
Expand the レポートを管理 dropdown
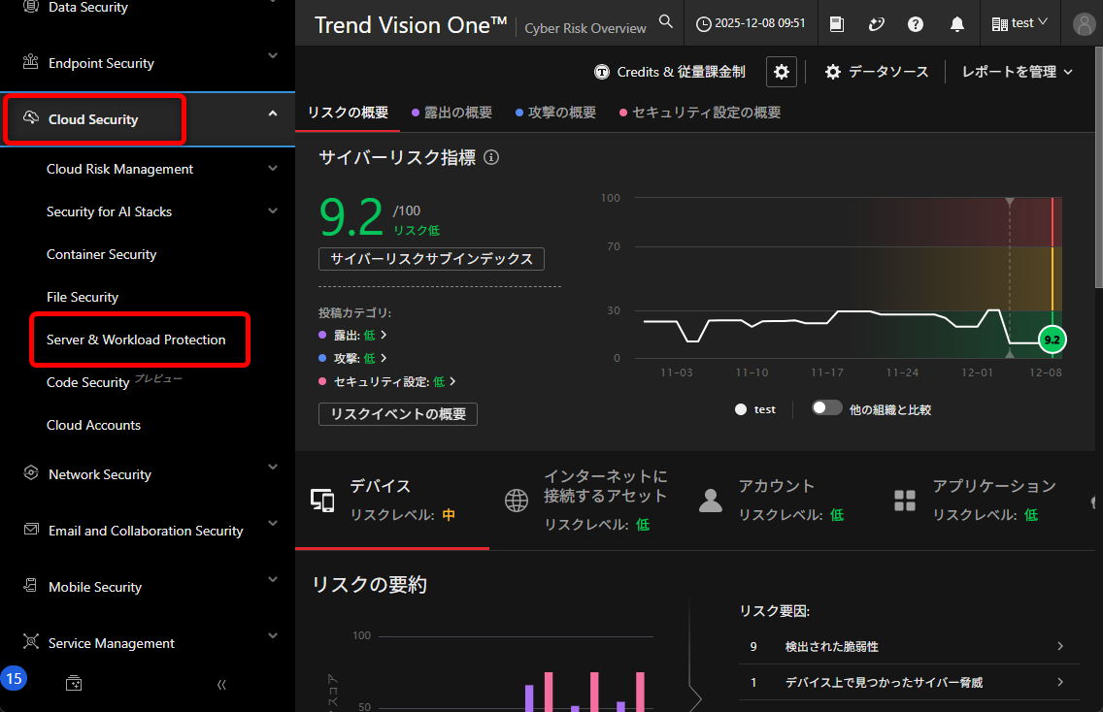click(1017, 72)
